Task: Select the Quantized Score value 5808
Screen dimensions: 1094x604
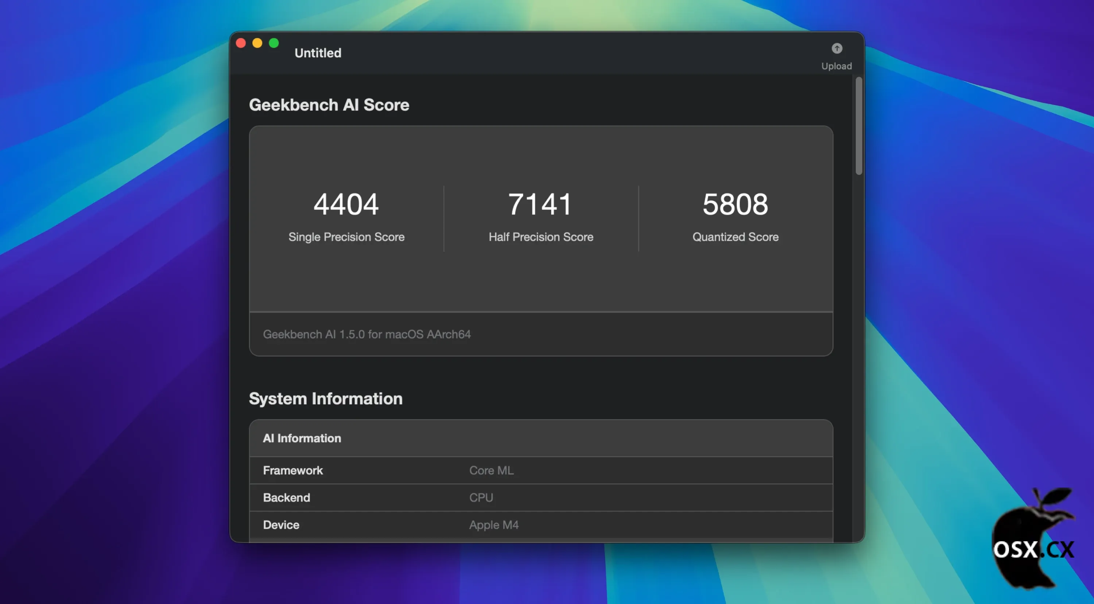Action: (735, 204)
